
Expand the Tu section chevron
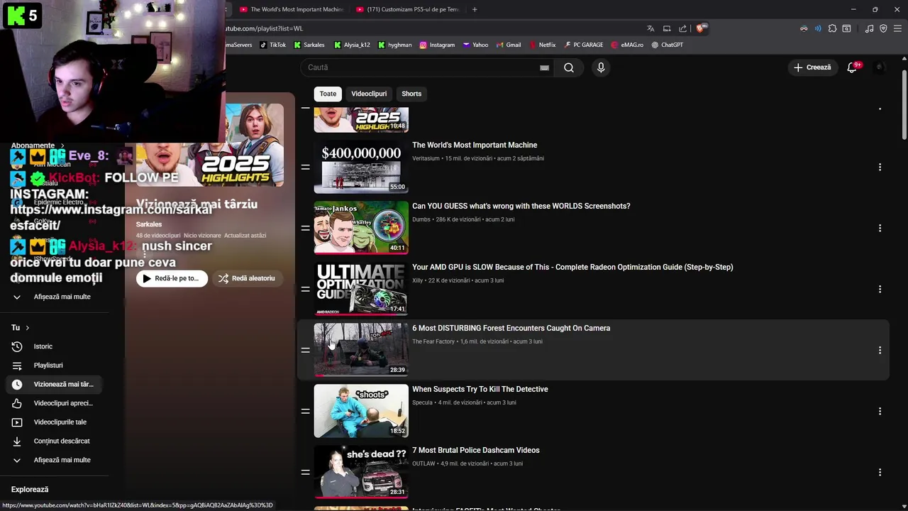coord(27,328)
